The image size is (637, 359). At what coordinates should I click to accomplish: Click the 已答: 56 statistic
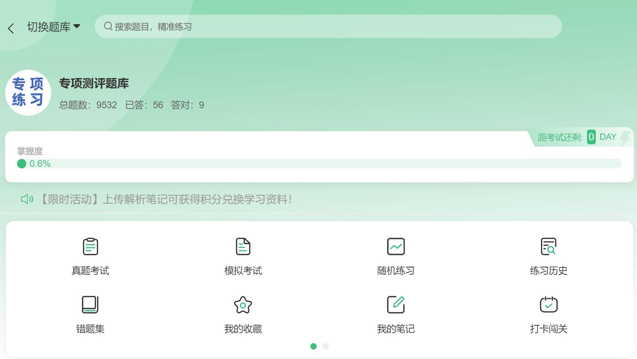[x=144, y=105]
